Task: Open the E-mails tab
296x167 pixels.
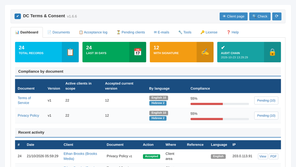Action: click(x=161, y=32)
